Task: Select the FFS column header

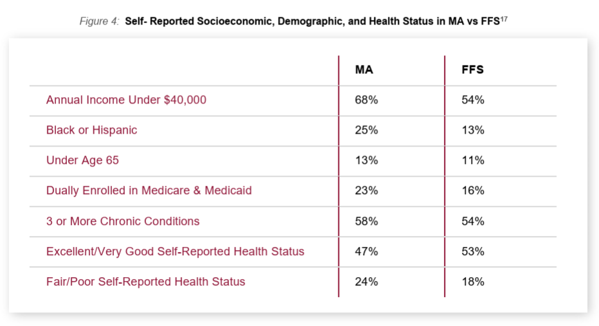Action: tap(472, 70)
